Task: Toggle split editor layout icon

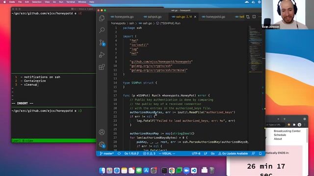Action: coord(254,17)
